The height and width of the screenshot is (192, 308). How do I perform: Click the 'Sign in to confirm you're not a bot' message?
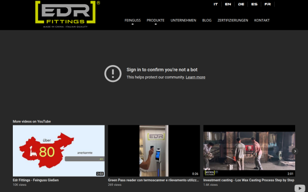[162, 70]
